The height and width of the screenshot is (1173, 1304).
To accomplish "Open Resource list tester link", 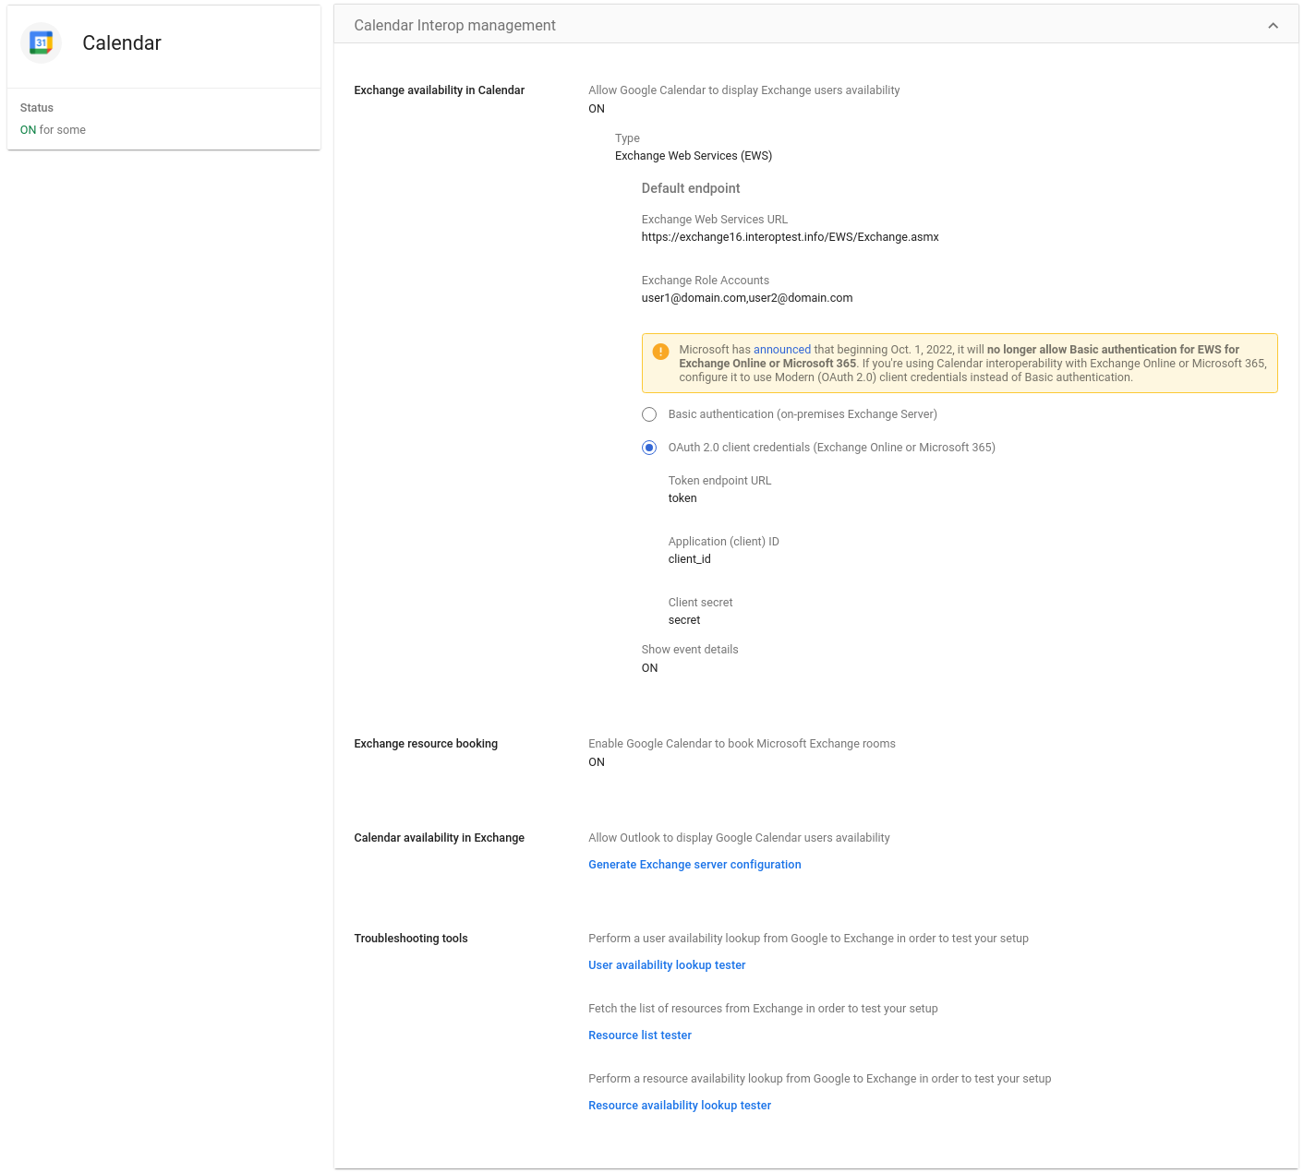I will point(640,1035).
